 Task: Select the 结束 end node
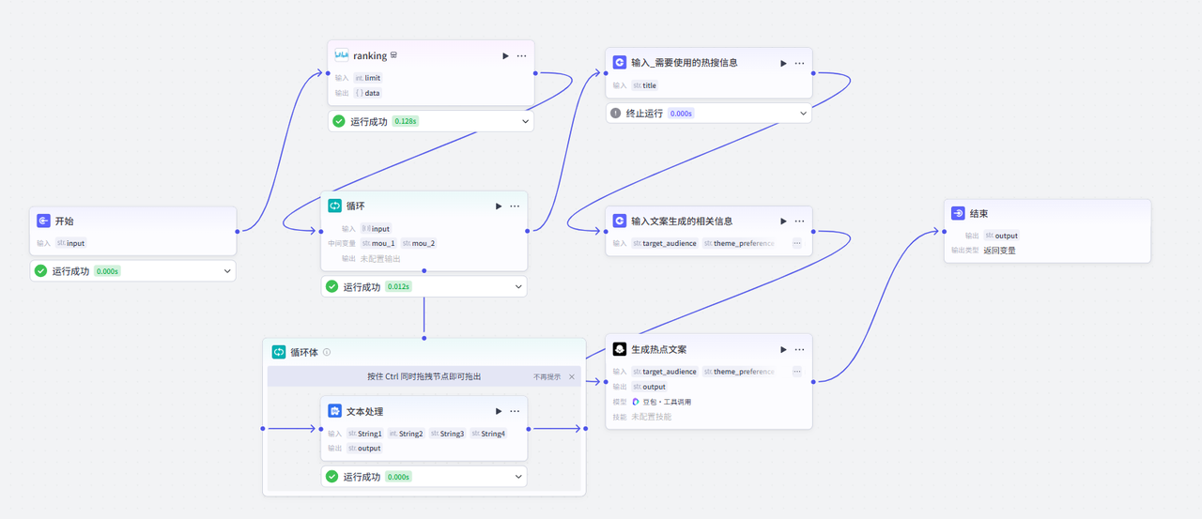point(1046,214)
